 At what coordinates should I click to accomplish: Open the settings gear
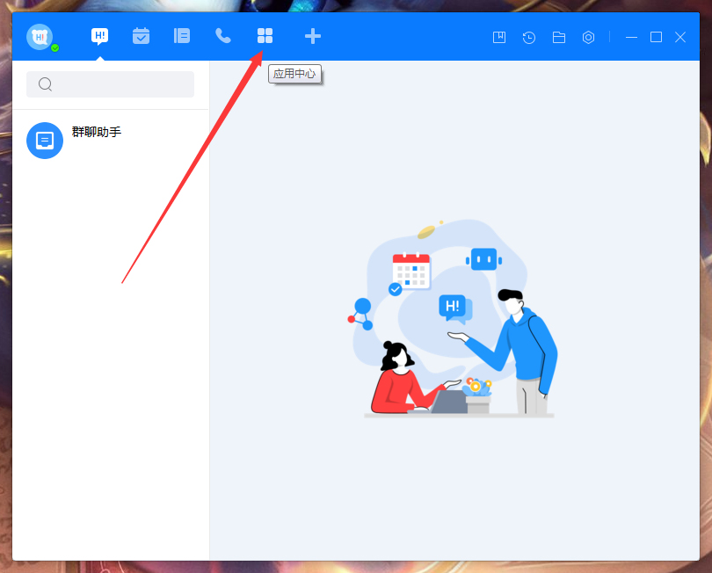588,37
